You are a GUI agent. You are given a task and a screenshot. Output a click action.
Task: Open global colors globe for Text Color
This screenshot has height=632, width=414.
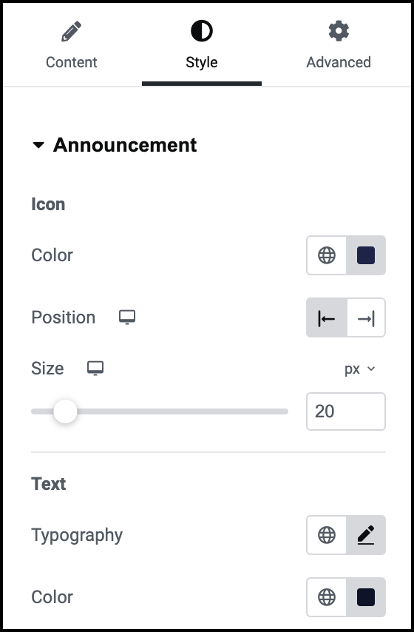327,597
